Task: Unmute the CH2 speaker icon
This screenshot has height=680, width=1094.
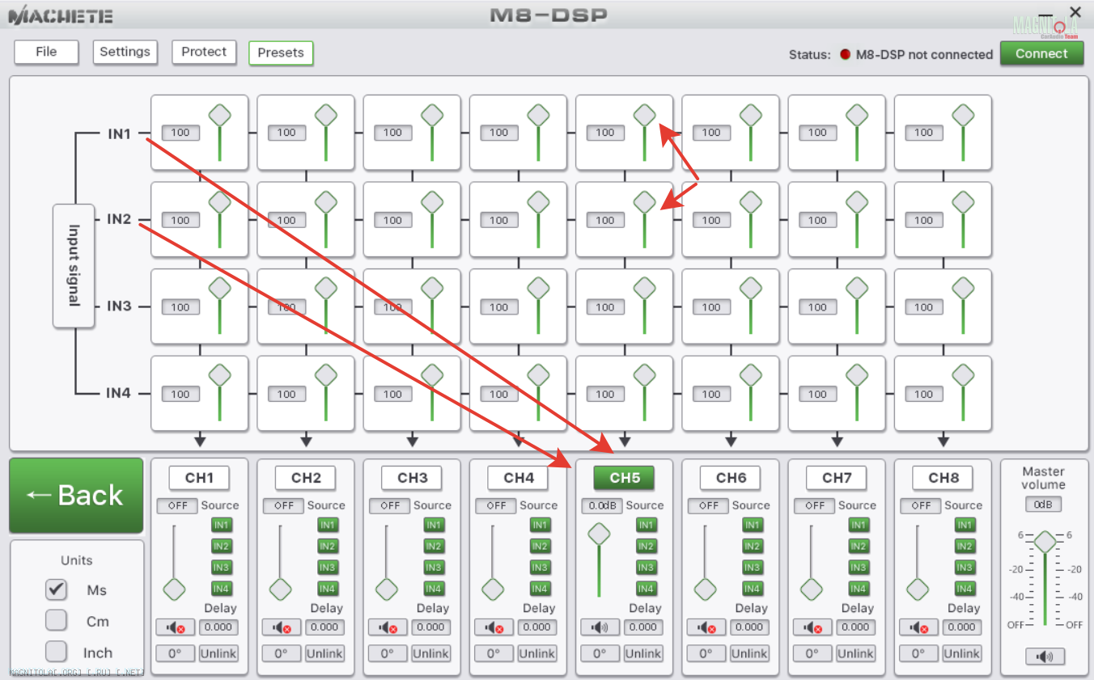Action: coord(282,627)
